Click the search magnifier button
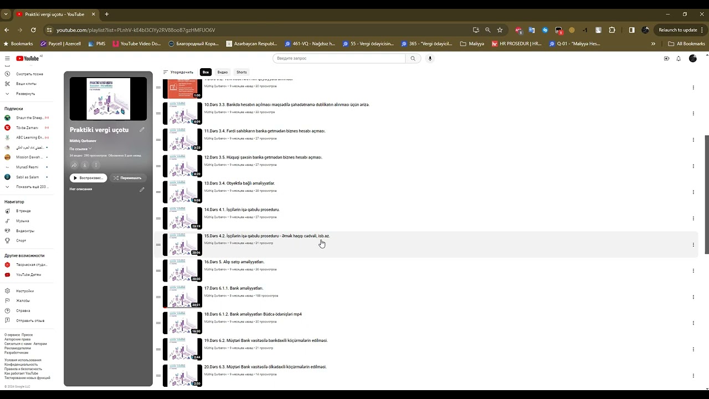This screenshot has width=709, height=399. pos(413,58)
